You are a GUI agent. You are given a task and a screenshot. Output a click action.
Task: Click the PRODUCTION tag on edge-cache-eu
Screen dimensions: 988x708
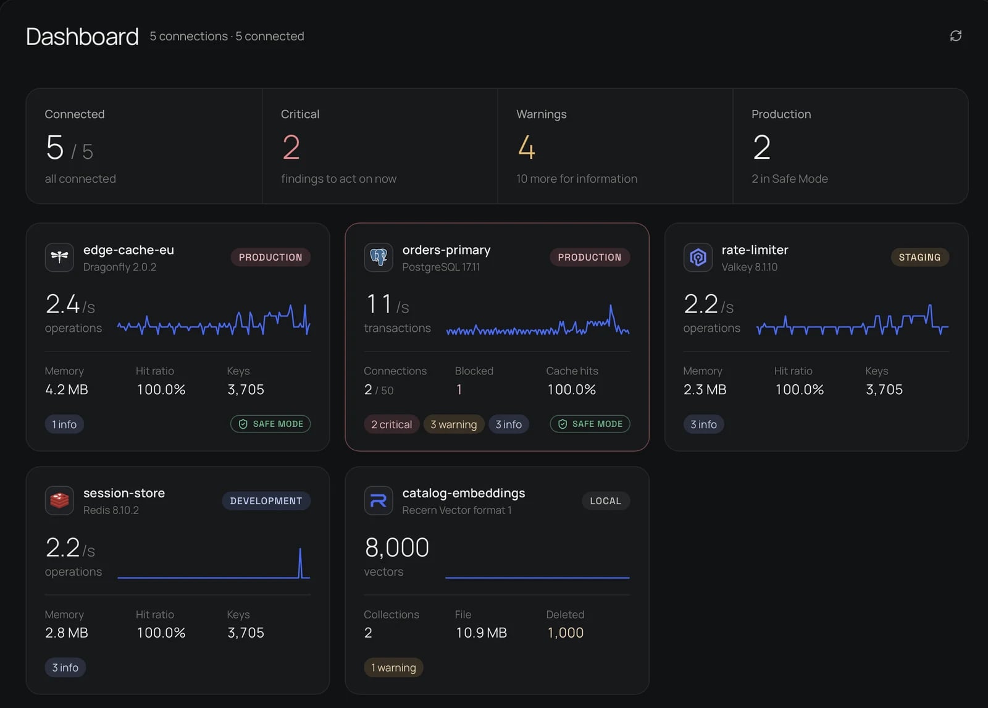pyautogui.click(x=270, y=257)
